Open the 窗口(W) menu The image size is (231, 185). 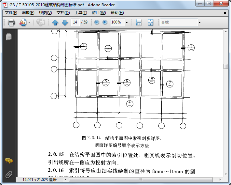pos(99,13)
